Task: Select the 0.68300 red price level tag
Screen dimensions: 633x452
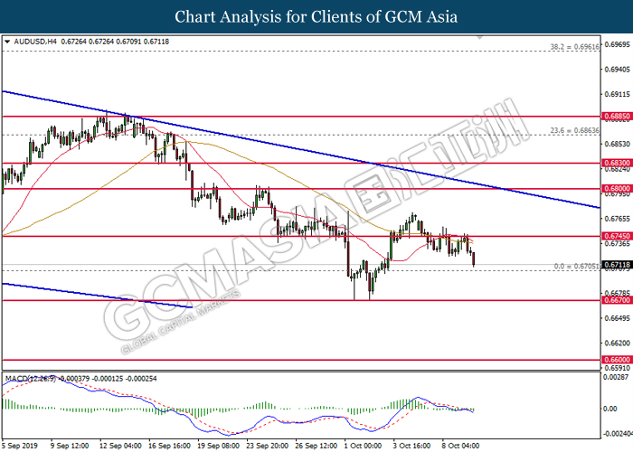Action: click(x=617, y=163)
